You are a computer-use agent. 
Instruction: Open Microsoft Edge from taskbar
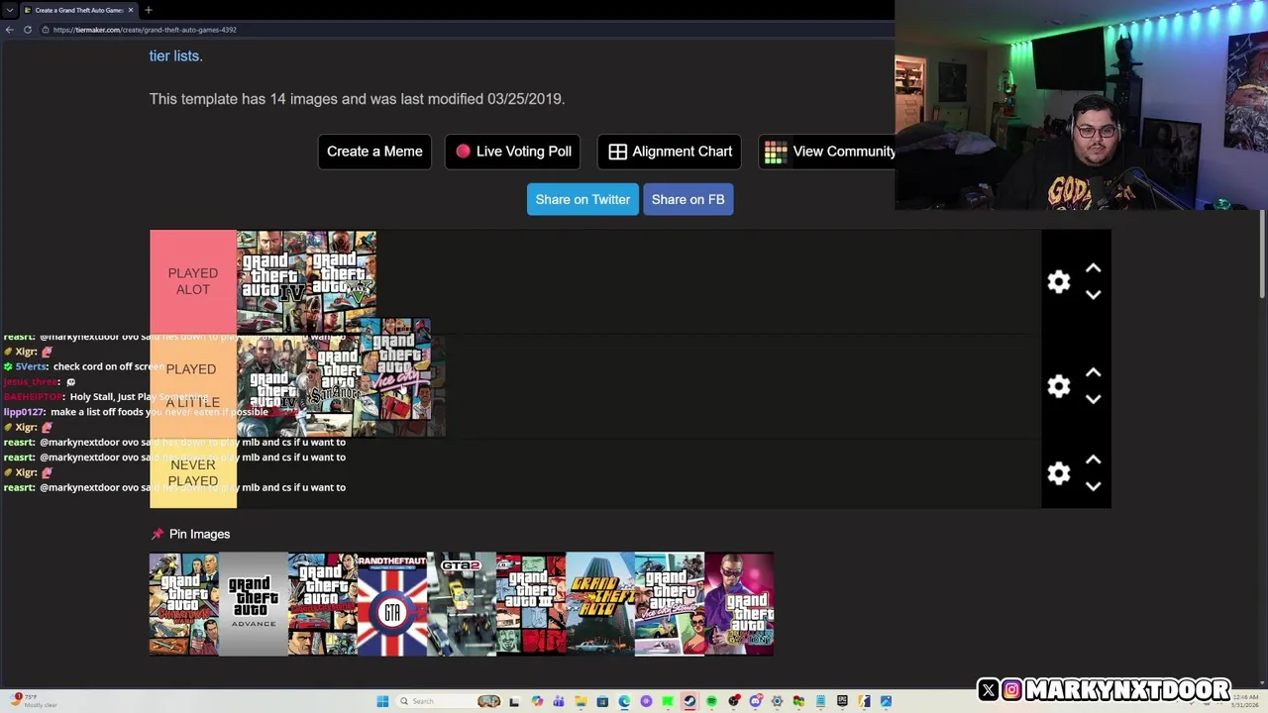coord(624,701)
